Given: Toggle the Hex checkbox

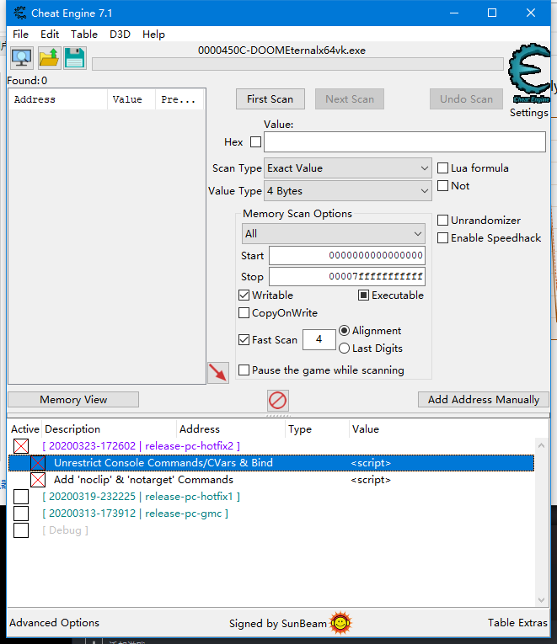Looking at the screenshot, I should click(x=255, y=142).
